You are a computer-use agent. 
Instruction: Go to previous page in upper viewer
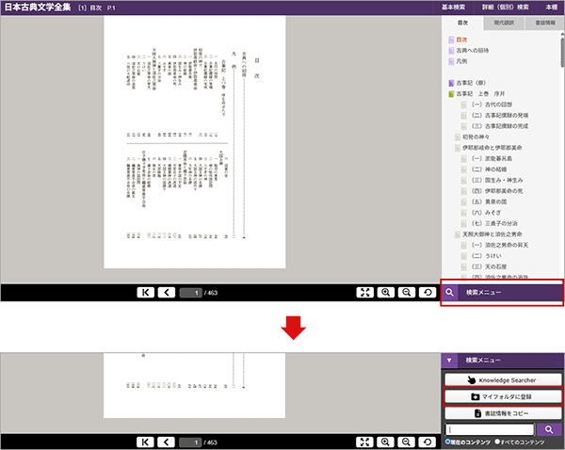click(167, 293)
